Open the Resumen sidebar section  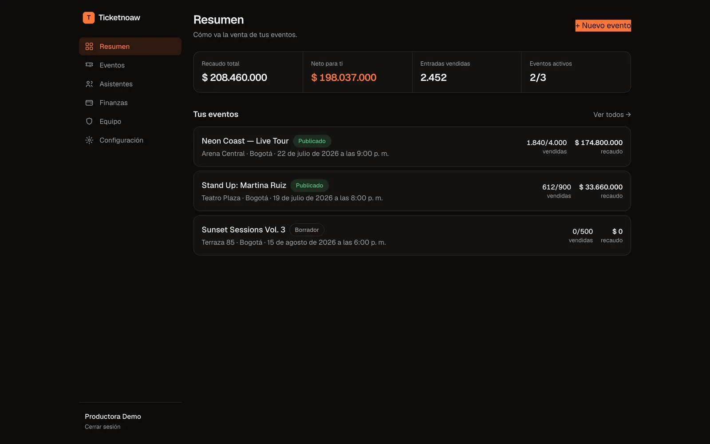(130, 46)
